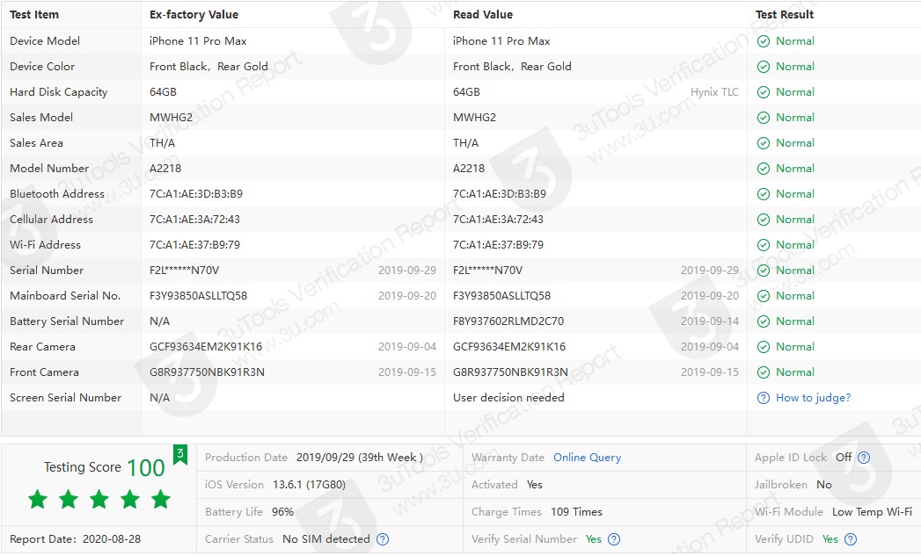Select the production date 2019/09/29 value
Image resolution: width=921 pixels, height=556 pixels.
click(360, 458)
